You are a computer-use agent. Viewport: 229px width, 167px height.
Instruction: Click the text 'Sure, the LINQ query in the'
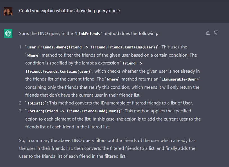46,34
